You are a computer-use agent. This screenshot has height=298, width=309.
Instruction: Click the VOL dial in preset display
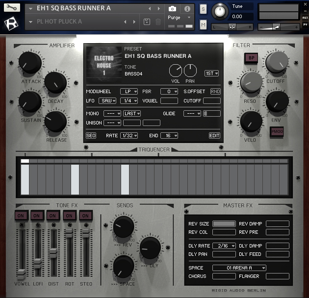pos(176,71)
